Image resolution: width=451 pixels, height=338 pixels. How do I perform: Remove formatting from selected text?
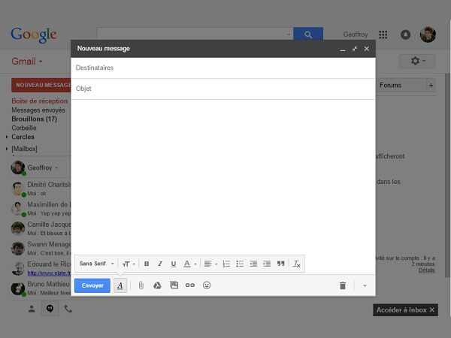297,264
